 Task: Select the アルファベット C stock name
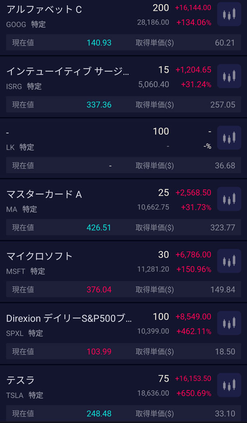[x=44, y=9]
